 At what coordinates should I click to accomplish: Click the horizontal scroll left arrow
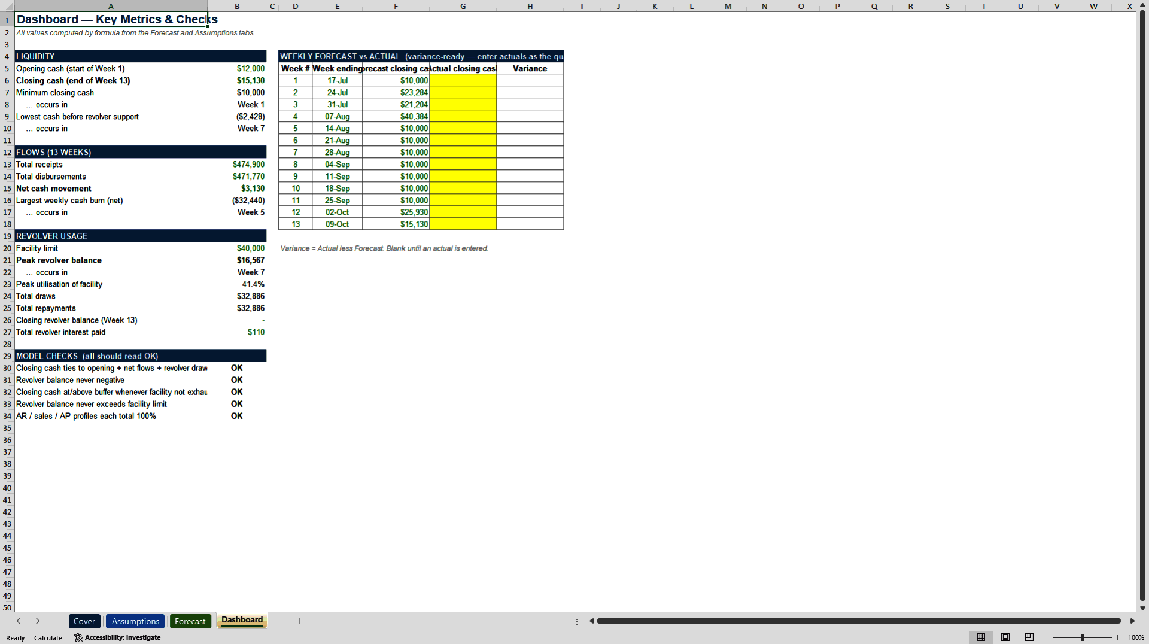pyautogui.click(x=591, y=621)
